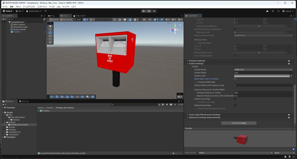Toggle Invert MatCap Mask checkbox
297x159 pixels.
point(235,56)
